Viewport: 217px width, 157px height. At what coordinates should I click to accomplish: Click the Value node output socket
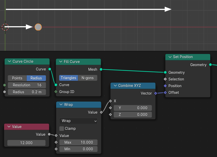[49, 134]
